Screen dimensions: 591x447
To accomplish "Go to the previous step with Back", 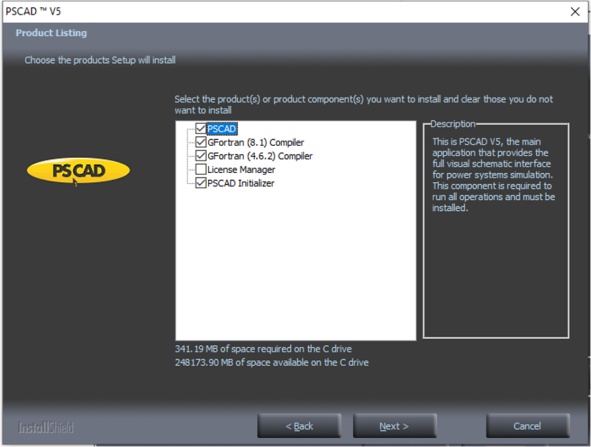I will (300, 426).
